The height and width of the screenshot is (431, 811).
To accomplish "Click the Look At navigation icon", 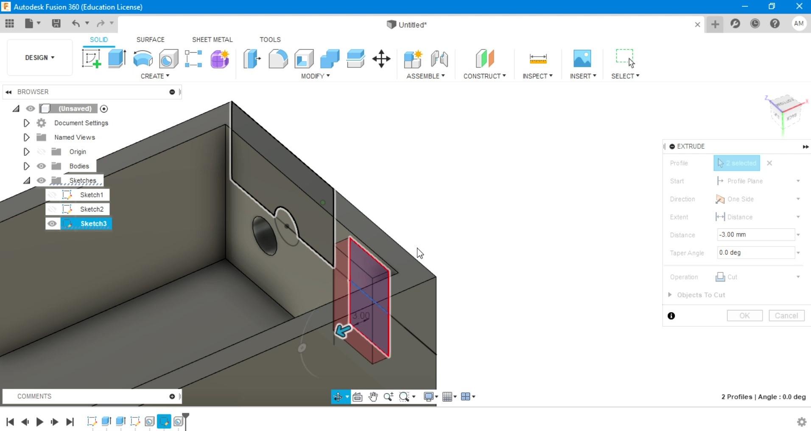I will pyautogui.click(x=357, y=397).
